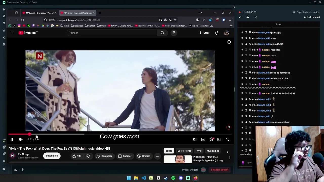This screenshot has width=324, height=182.
Task: Open Windows Start menu
Action: pyautogui.click(x=129, y=178)
